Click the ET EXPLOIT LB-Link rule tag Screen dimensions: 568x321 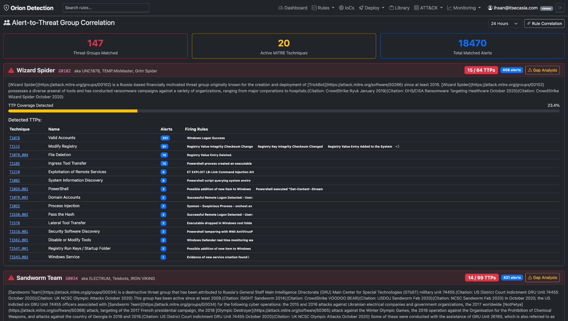220,172
